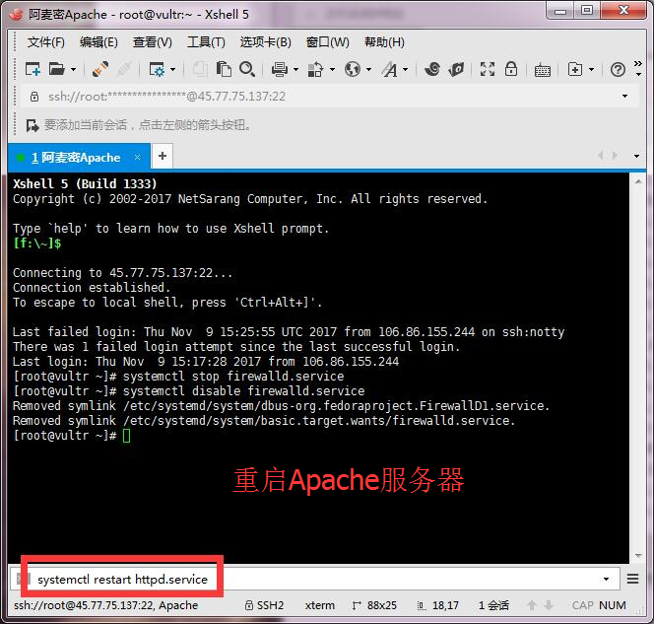Click the Find magnifier icon
The image size is (654, 624).
[247, 69]
